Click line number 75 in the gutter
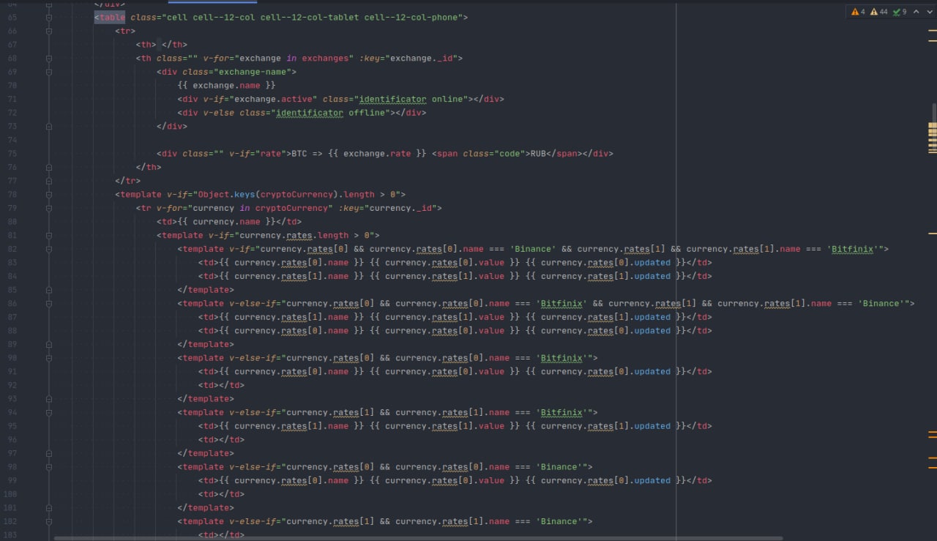937x541 pixels. coord(12,154)
